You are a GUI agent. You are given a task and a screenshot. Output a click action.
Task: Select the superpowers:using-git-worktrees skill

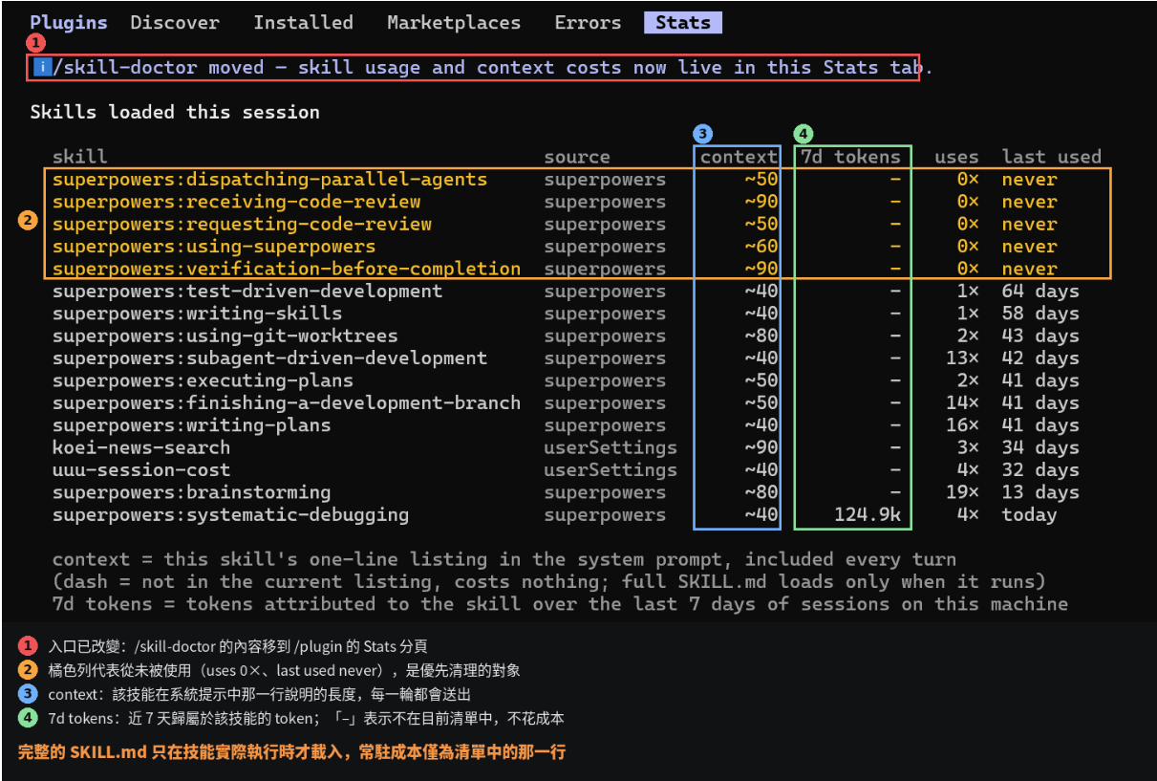point(225,336)
